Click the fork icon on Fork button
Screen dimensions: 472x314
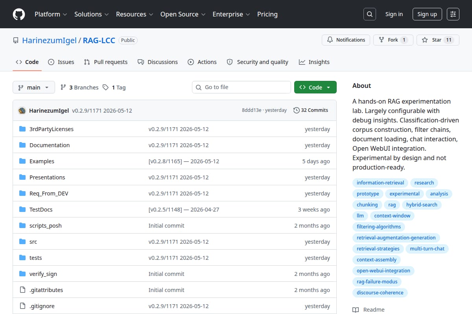click(381, 40)
